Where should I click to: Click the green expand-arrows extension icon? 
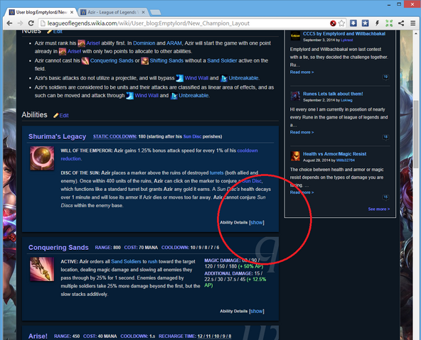tap(389, 23)
